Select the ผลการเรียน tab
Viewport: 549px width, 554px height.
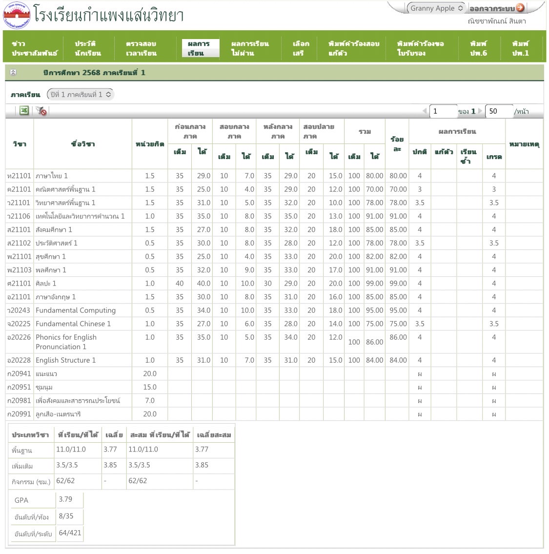pyautogui.click(x=199, y=48)
